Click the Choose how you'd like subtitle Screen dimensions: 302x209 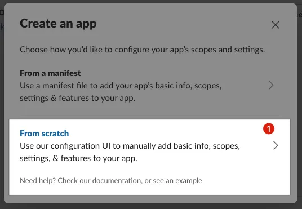tap(143, 50)
